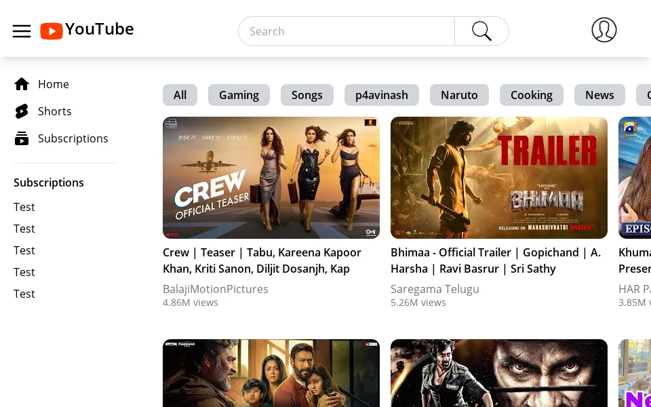The width and height of the screenshot is (651, 407).
Task: Select the News filter chip
Action: click(599, 95)
